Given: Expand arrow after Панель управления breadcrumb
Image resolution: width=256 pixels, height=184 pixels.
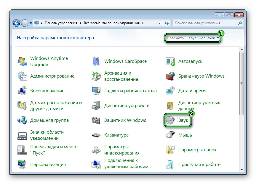Looking at the screenshot, I should (x=80, y=23).
